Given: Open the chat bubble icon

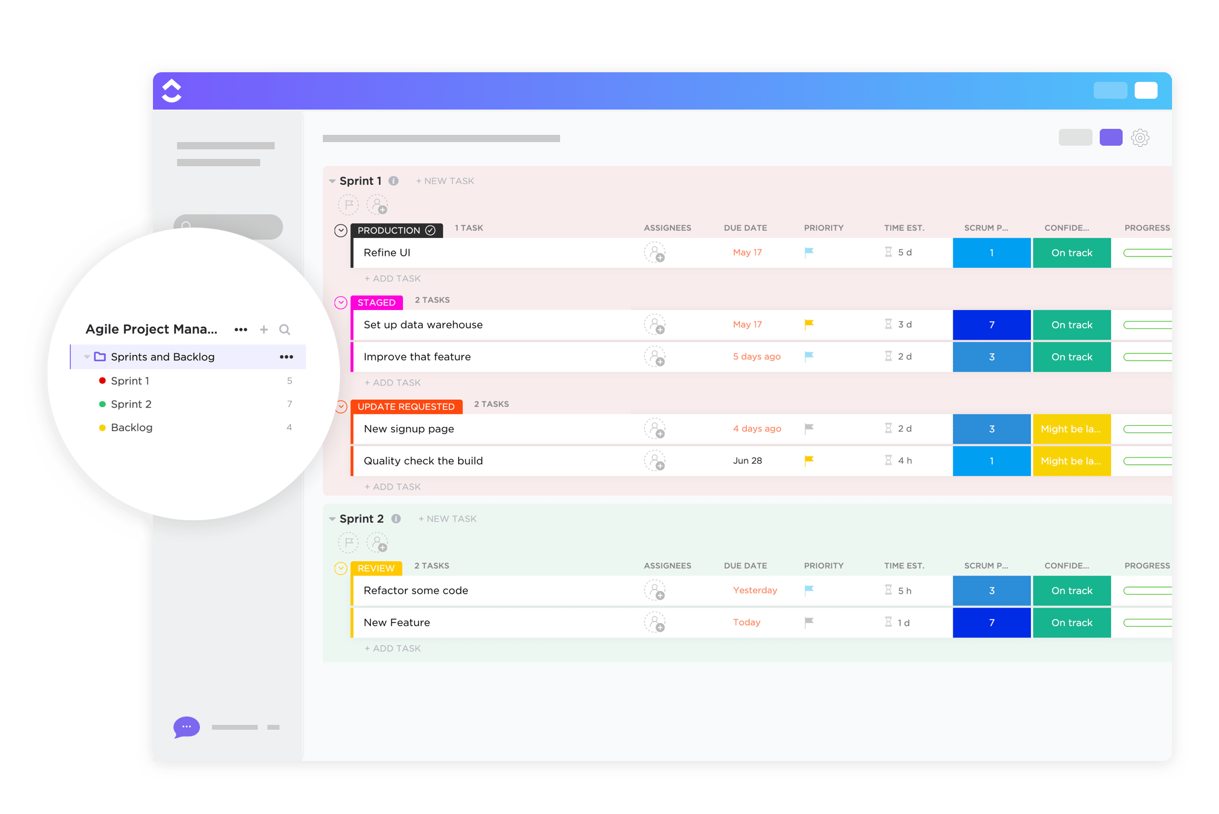Looking at the screenshot, I should [x=186, y=727].
